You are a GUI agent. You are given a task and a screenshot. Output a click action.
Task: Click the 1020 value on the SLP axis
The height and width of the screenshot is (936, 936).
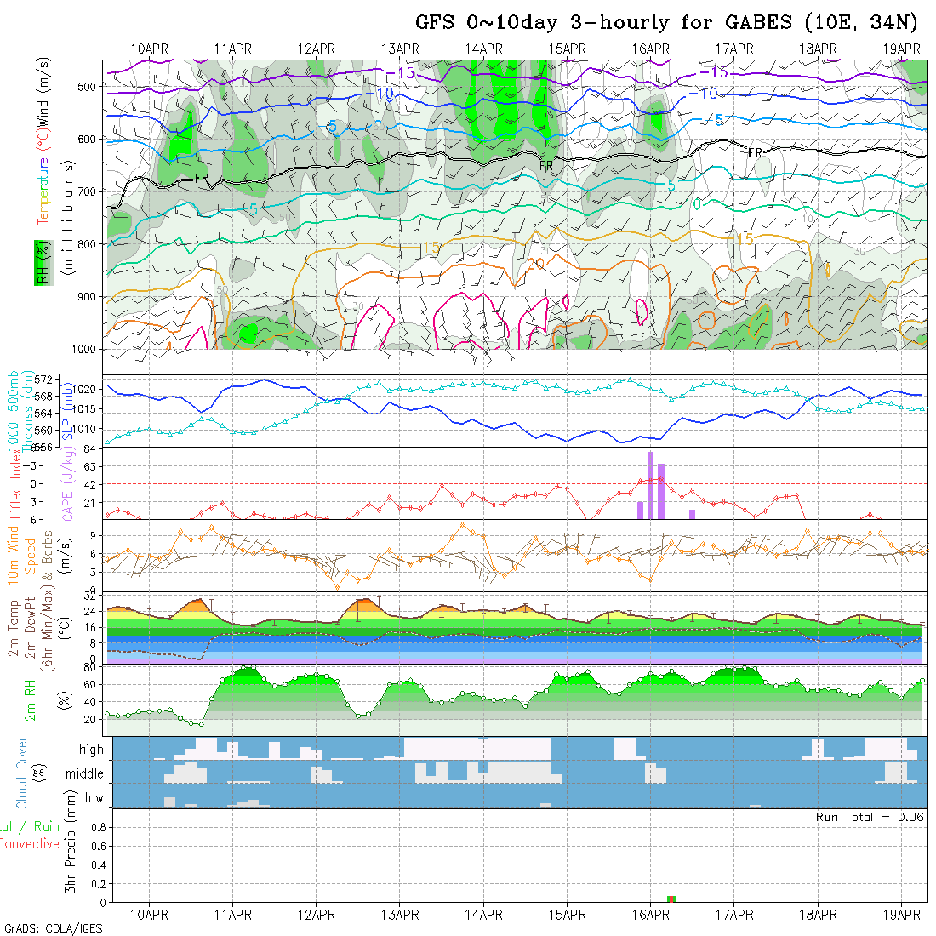pyautogui.click(x=84, y=389)
